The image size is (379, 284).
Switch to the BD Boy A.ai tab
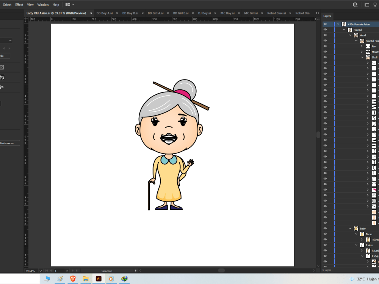(x=105, y=13)
